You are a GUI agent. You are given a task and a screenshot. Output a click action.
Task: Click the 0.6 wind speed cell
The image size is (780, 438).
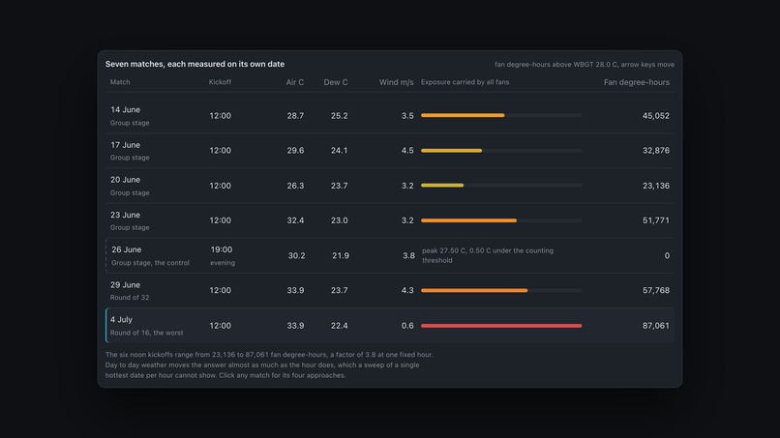tap(407, 325)
